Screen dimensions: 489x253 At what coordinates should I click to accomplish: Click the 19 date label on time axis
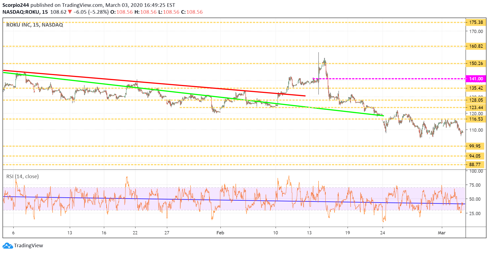pyautogui.click(x=347, y=233)
